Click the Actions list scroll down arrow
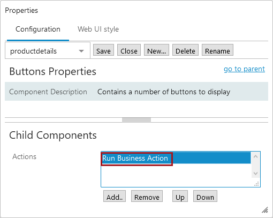 [255, 173]
